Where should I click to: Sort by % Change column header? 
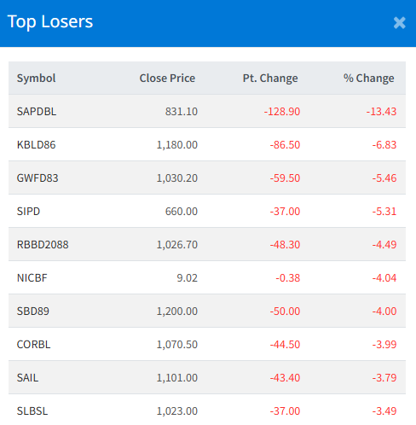coord(369,78)
